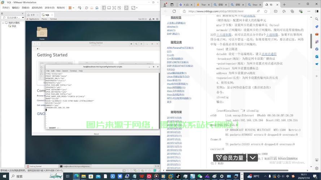
Task: Click the Edge sidebar add (plus) icon
Action: (x=317, y=76)
